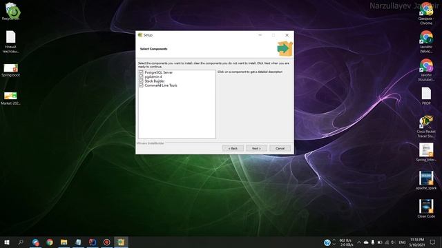
Task: Open the Windows Start menu
Action: [7, 242]
